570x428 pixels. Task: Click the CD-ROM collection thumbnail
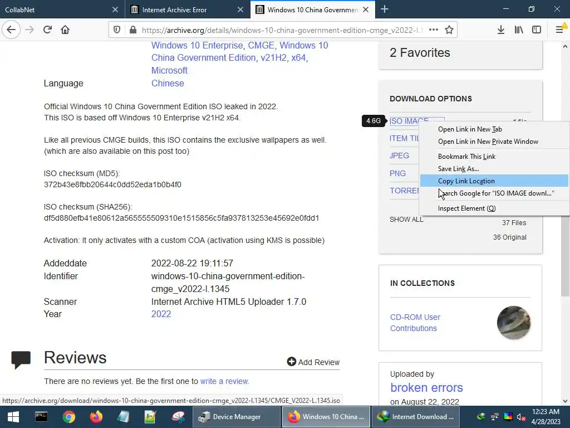coord(514,323)
